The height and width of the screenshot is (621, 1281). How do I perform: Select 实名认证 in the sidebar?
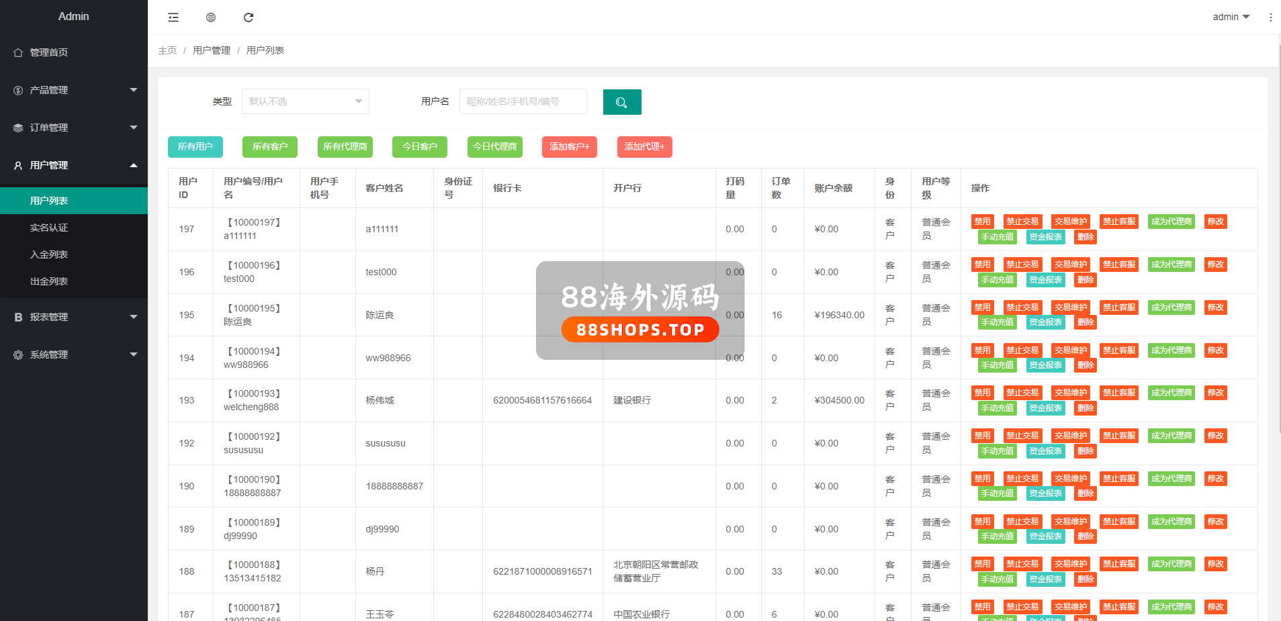point(49,228)
